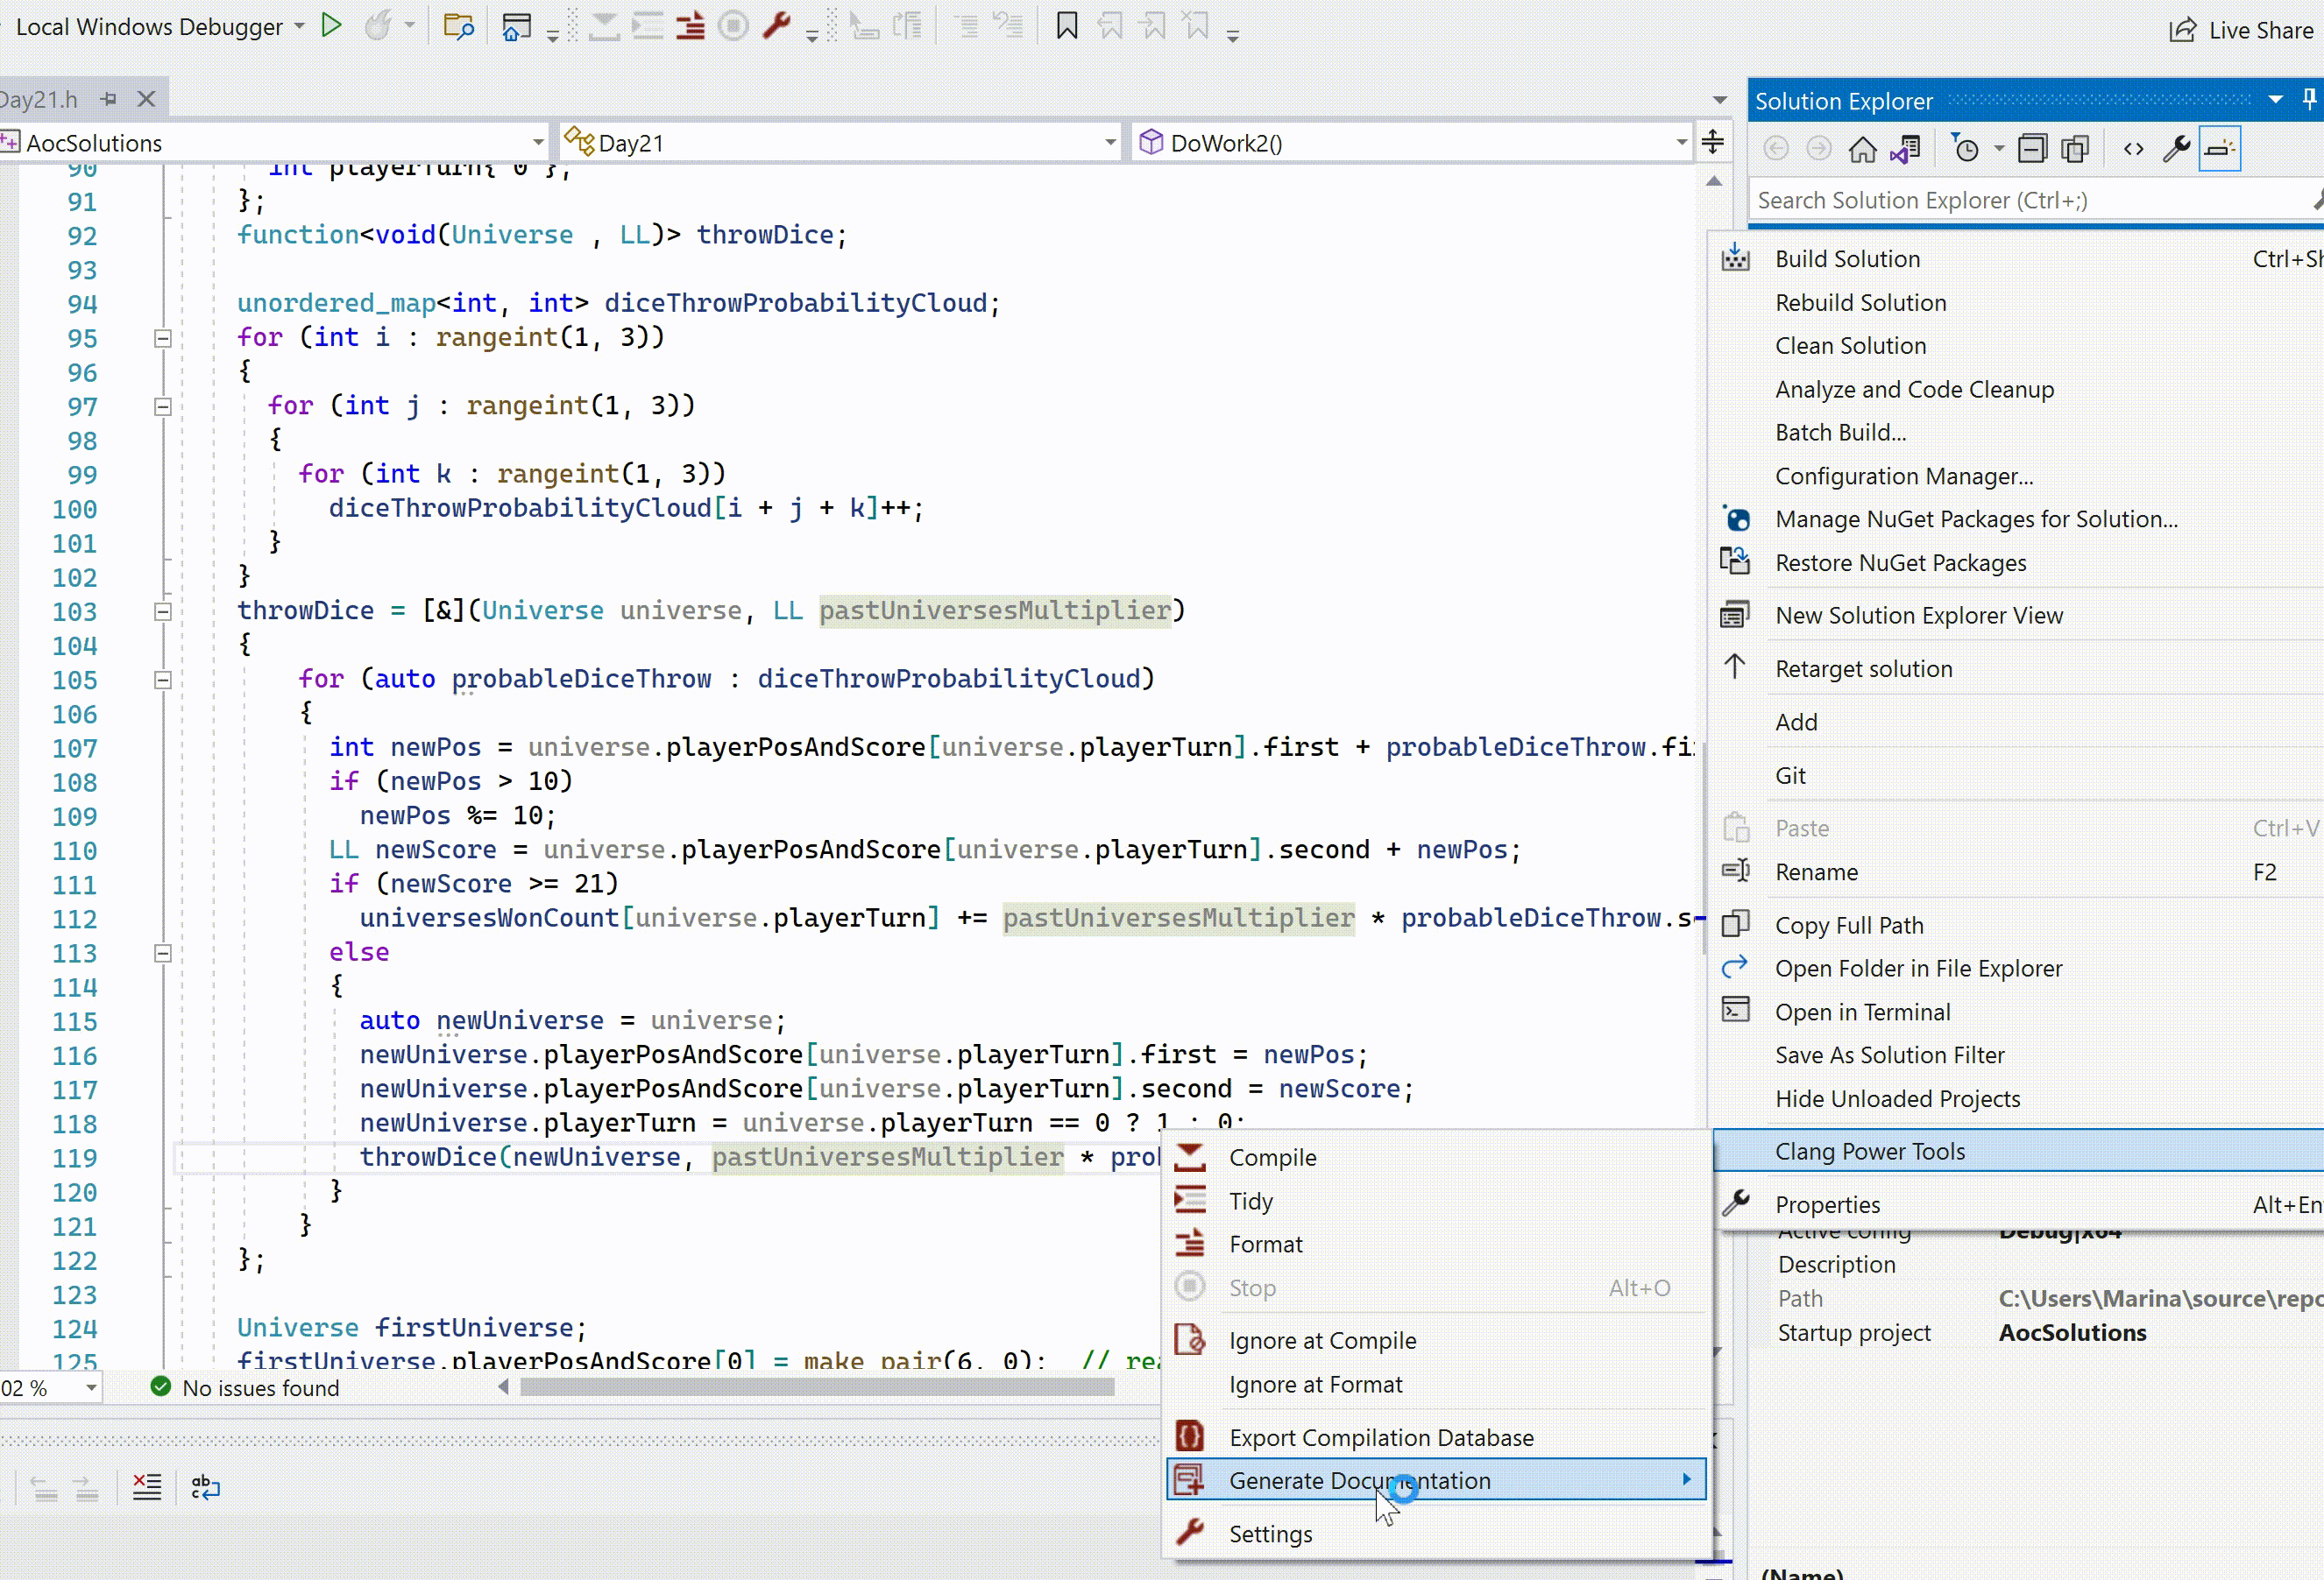Click the navigate backward arrow in Solution Explorer
Image resolution: width=2324 pixels, height=1580 pixels.
pos(1777,148)
